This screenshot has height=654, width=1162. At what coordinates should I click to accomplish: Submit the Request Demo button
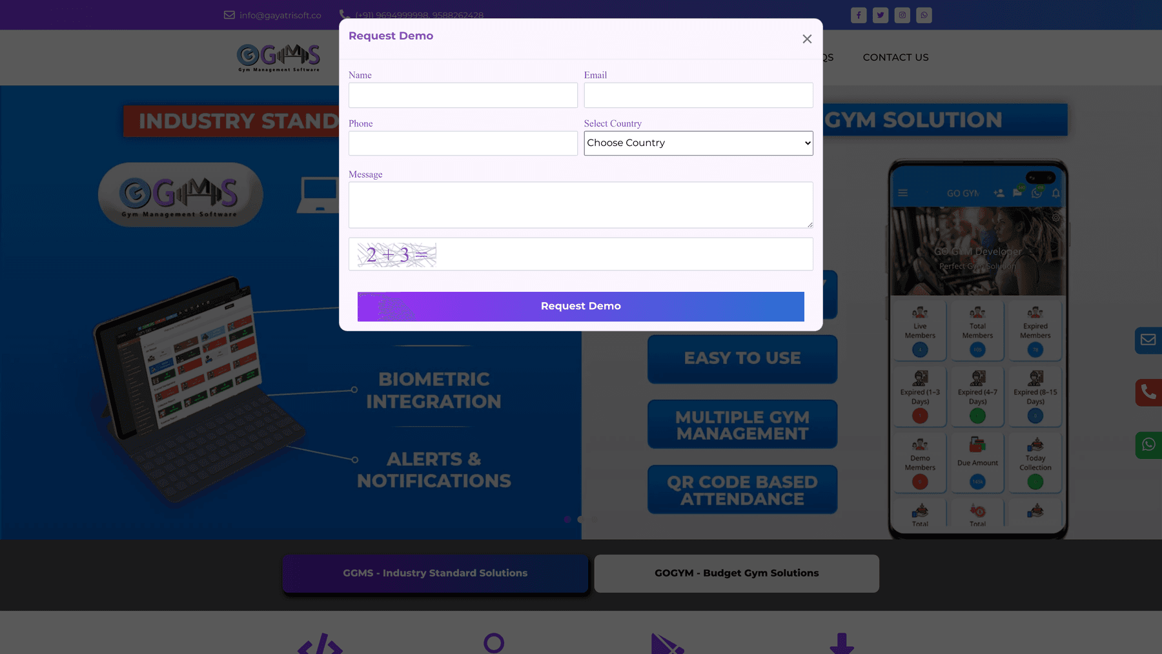click(580, 307)
